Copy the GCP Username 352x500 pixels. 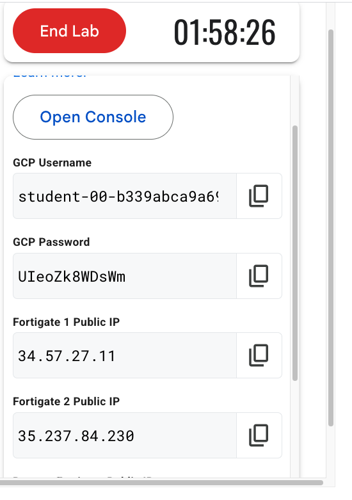[x=259, y=196]
